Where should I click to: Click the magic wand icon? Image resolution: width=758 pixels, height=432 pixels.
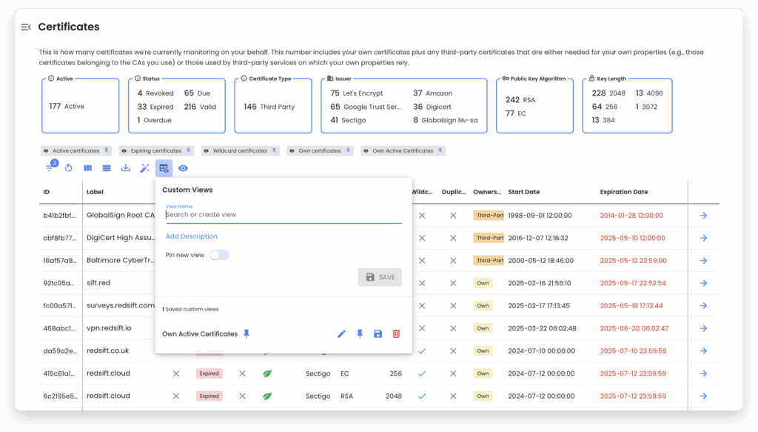point(145,168)
